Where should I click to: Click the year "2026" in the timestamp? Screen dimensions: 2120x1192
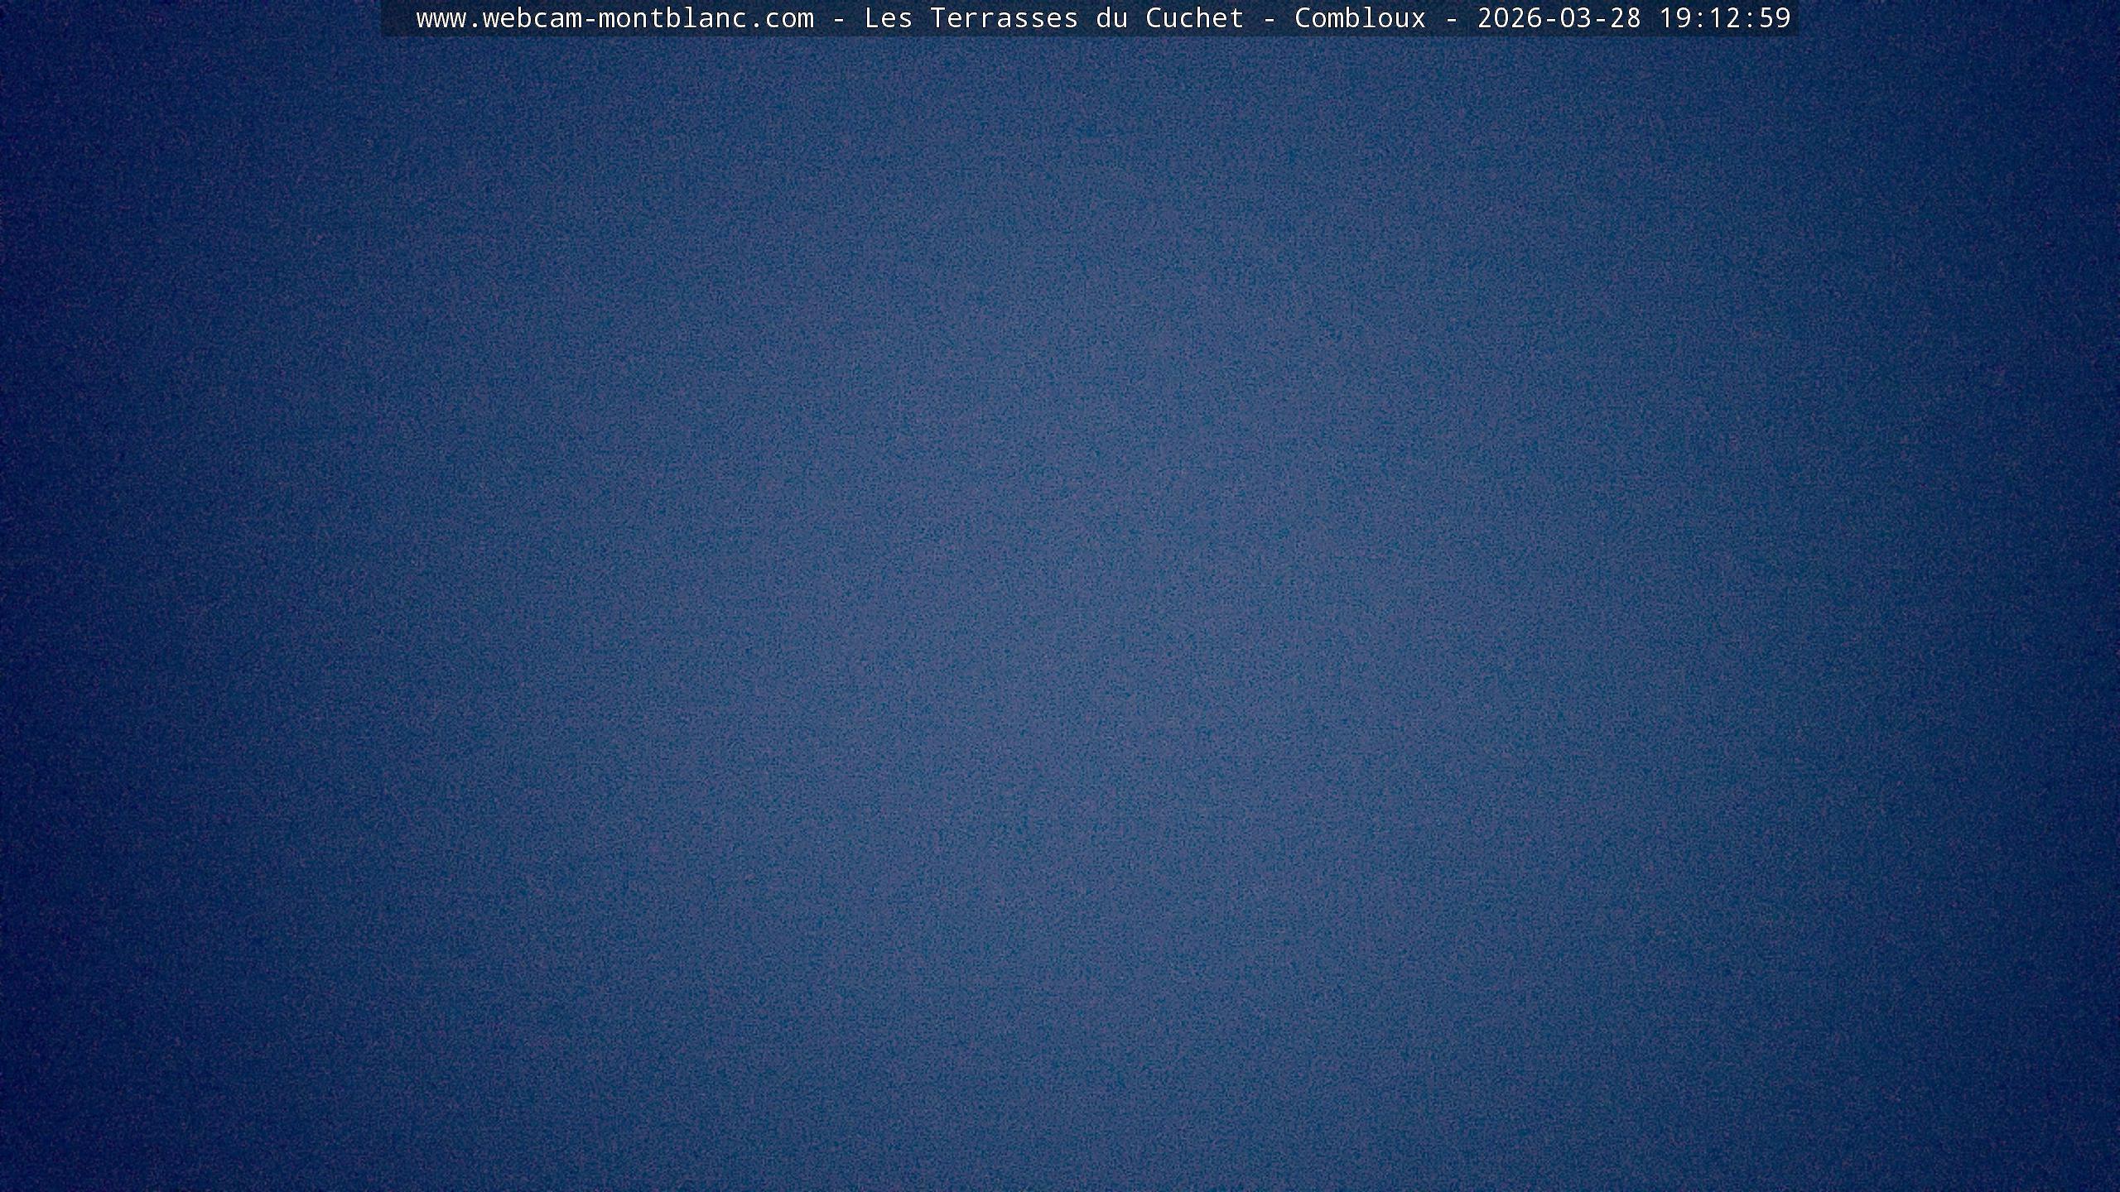click(x=1510, y=18)
